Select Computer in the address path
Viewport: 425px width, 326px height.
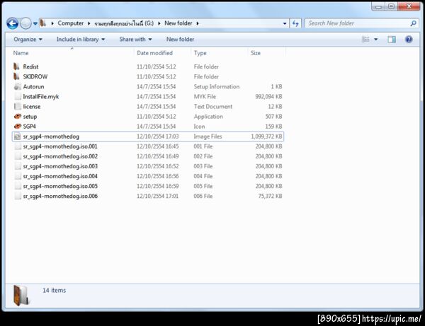pyautogui.click(x=70, y=23)
